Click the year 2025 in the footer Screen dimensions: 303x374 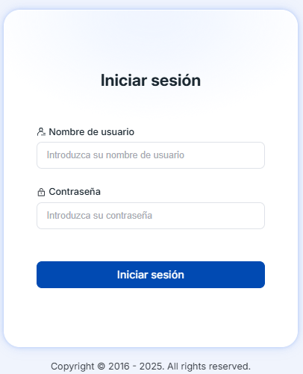coord(151,367)
